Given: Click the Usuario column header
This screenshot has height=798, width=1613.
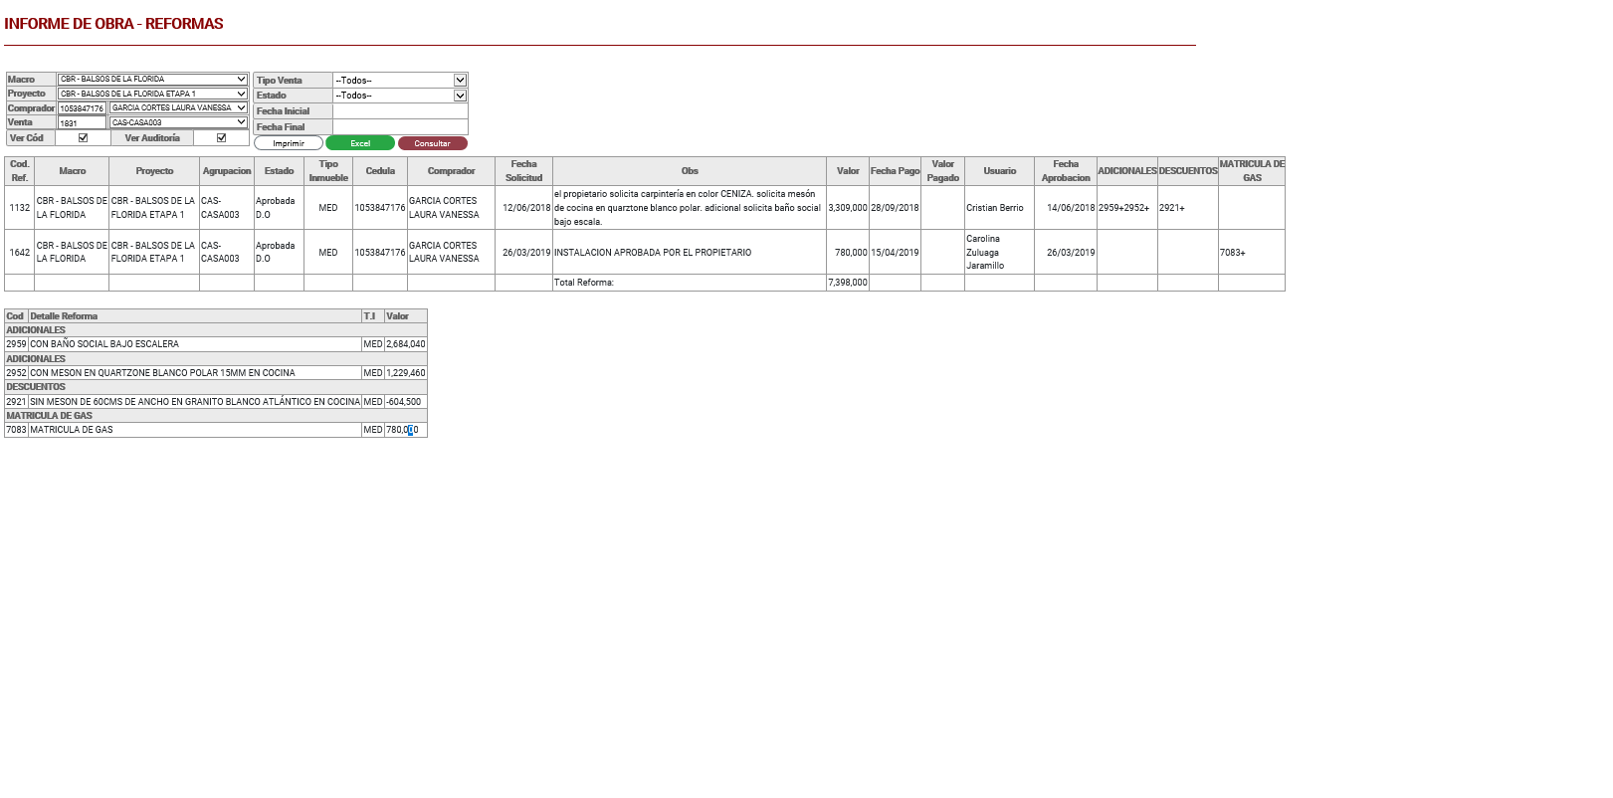Looking at the screenshot, I should click(x=1000, y=171).
